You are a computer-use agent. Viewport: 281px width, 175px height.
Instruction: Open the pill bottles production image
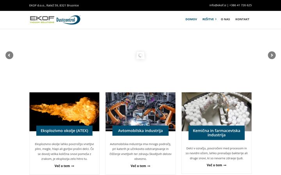(x=217, y=109)
